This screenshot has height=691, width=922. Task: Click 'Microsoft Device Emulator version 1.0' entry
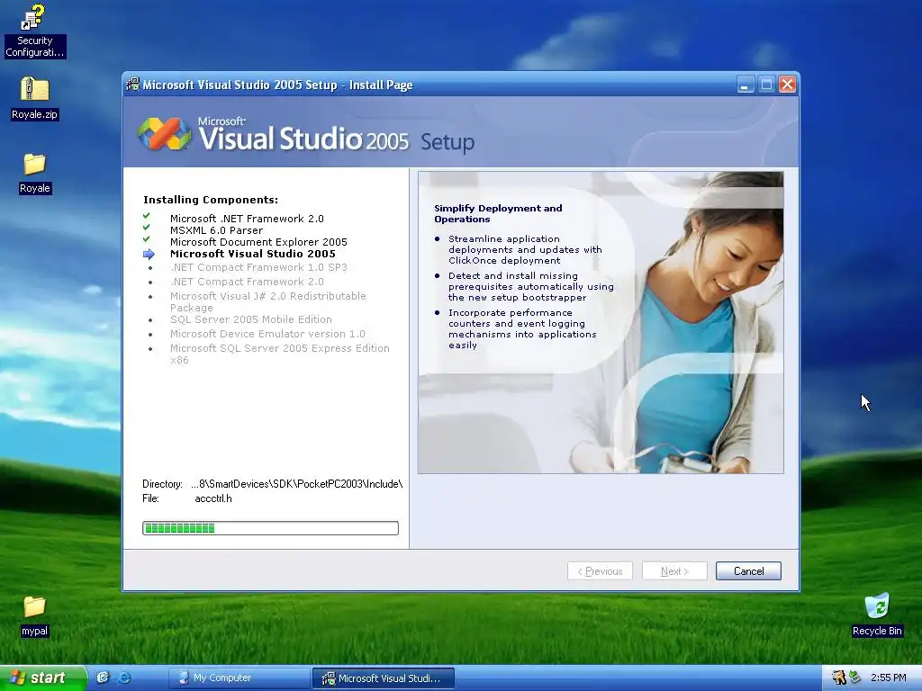coord(267,334)
